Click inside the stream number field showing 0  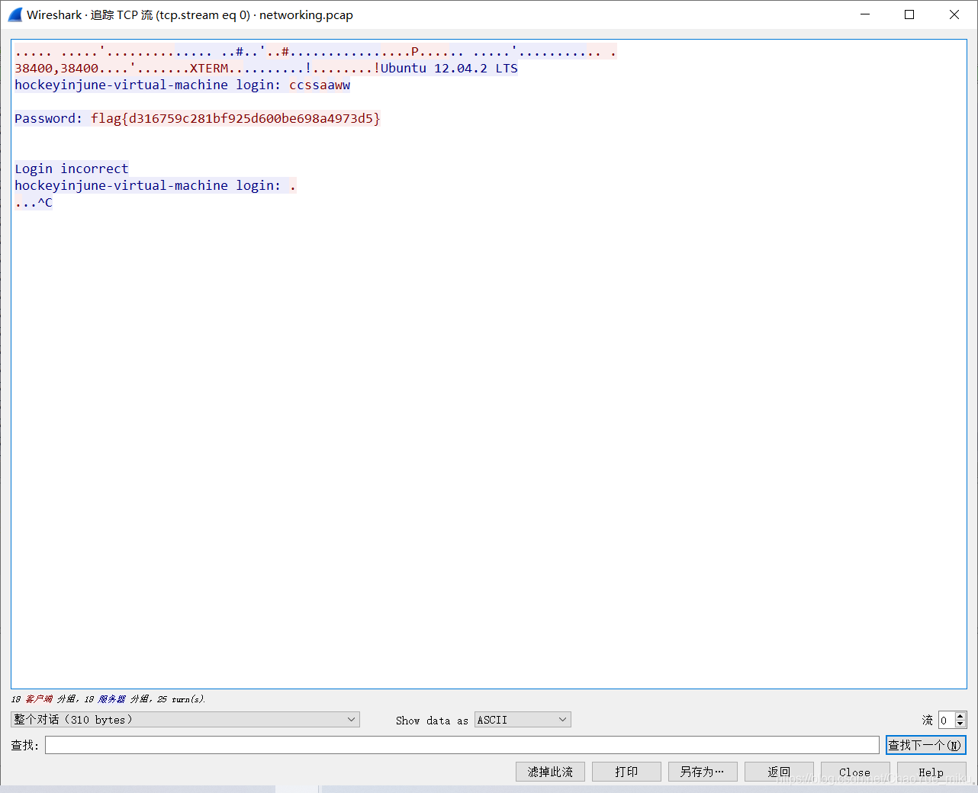[x=946, y=719]
